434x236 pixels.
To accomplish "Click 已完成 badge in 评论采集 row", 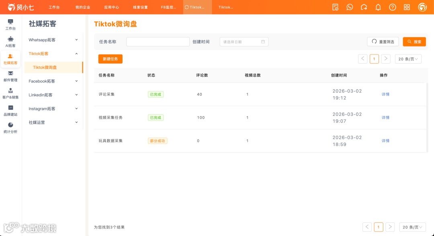I will 156,95.
